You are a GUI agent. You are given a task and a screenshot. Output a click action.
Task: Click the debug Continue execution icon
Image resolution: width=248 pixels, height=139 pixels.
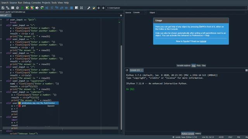click(66, 8)
